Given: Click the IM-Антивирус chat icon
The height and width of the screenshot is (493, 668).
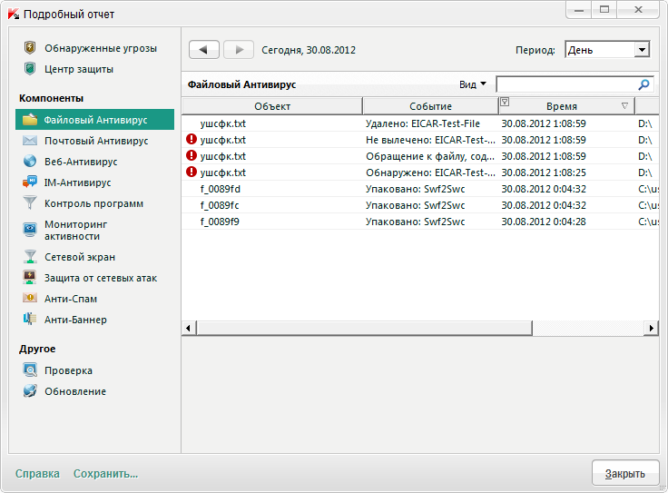Looking at the screenshot, I should click(x=30, y=182).
